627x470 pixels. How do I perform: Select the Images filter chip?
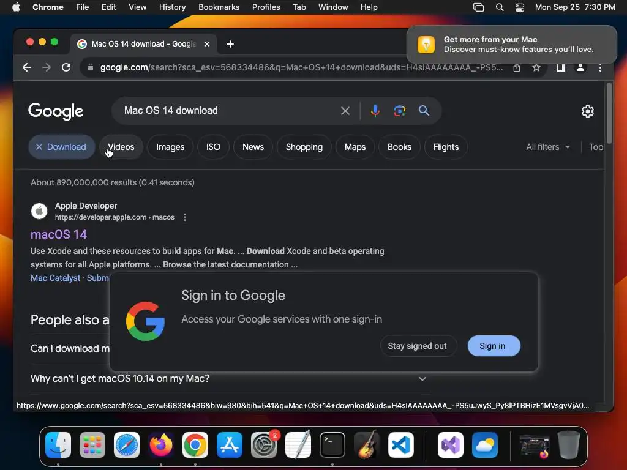click(170, 147)
